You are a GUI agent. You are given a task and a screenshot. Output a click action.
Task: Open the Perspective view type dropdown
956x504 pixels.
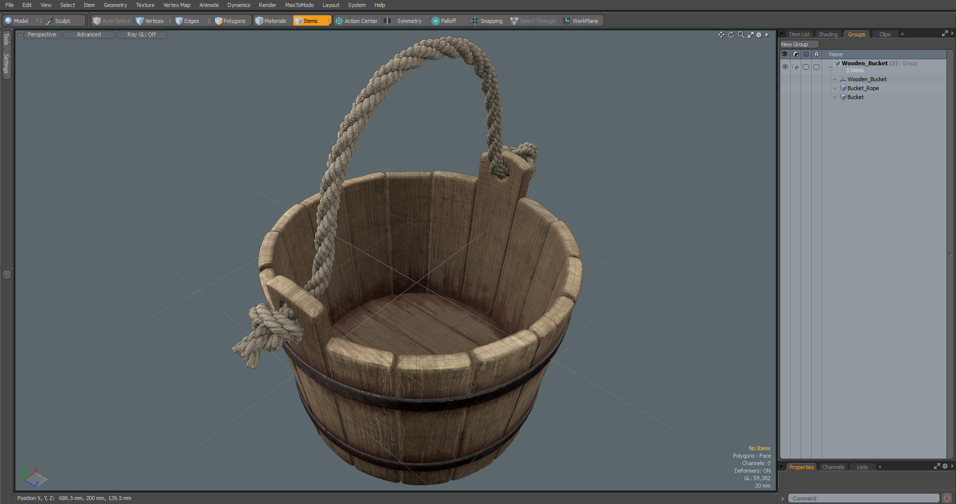click(42, 35)
